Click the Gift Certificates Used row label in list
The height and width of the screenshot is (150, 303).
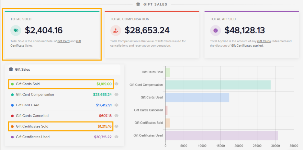coord(33,137)
